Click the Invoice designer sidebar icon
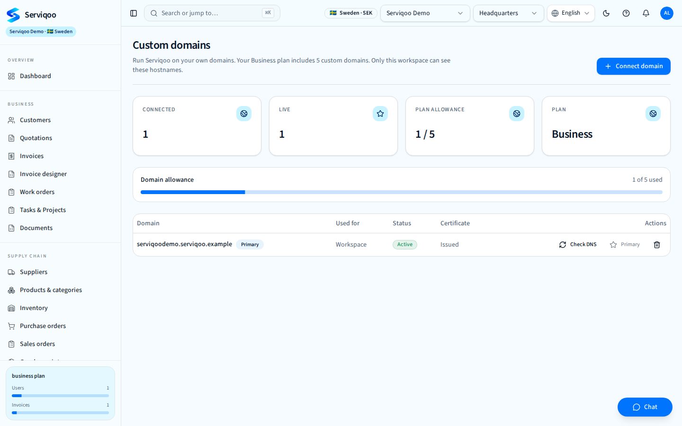682x426 pixels. click(x=11, y=174)
